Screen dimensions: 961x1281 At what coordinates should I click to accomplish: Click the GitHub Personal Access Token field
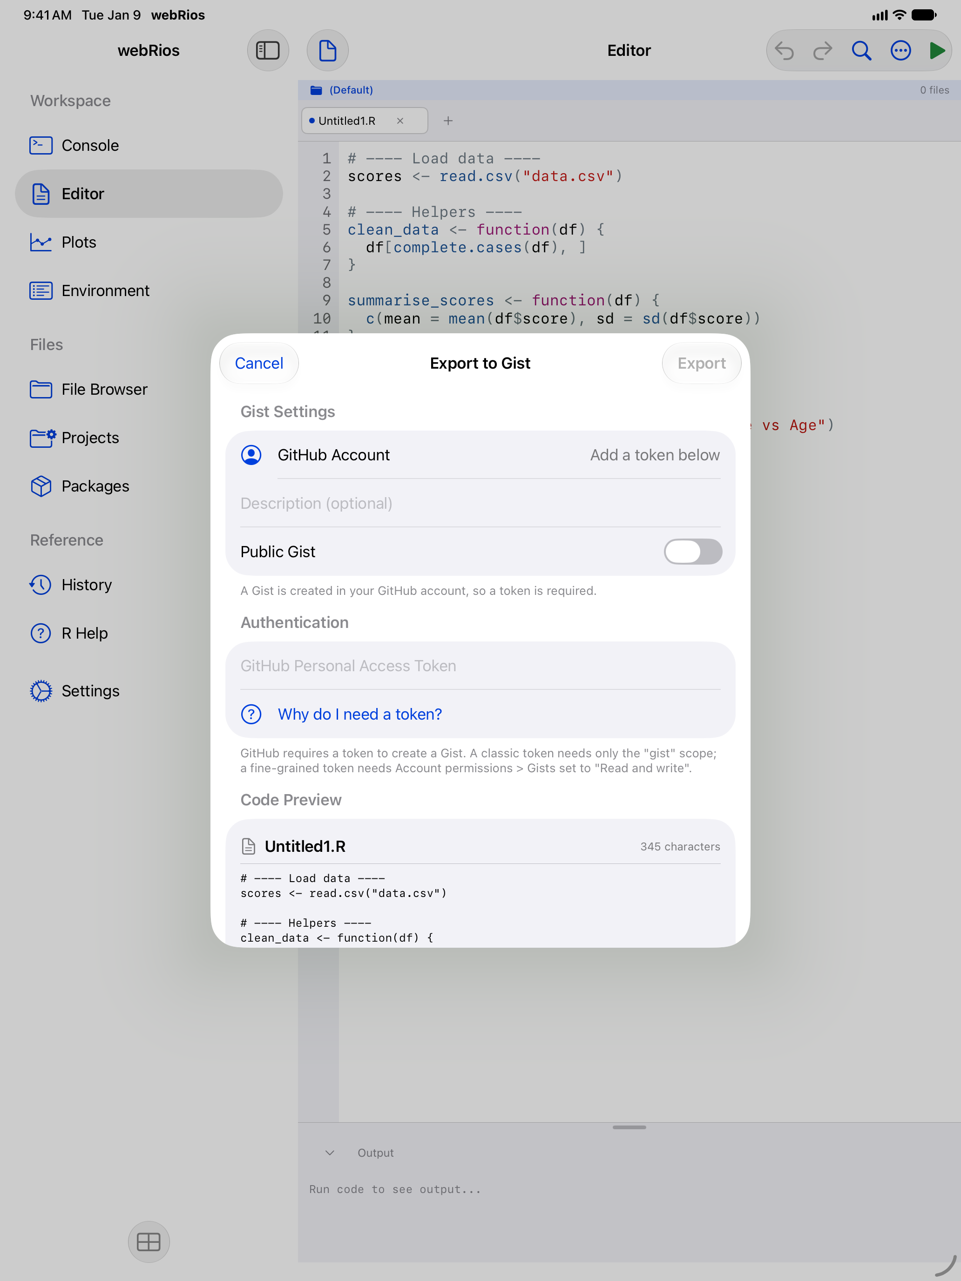tap(480, 665)
